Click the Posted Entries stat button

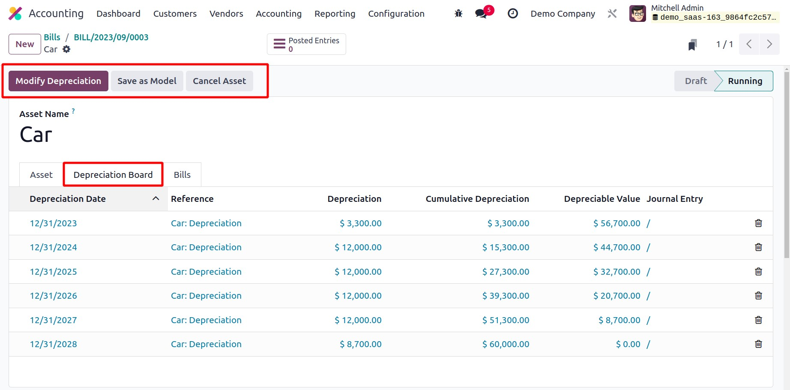click(306, 44)
